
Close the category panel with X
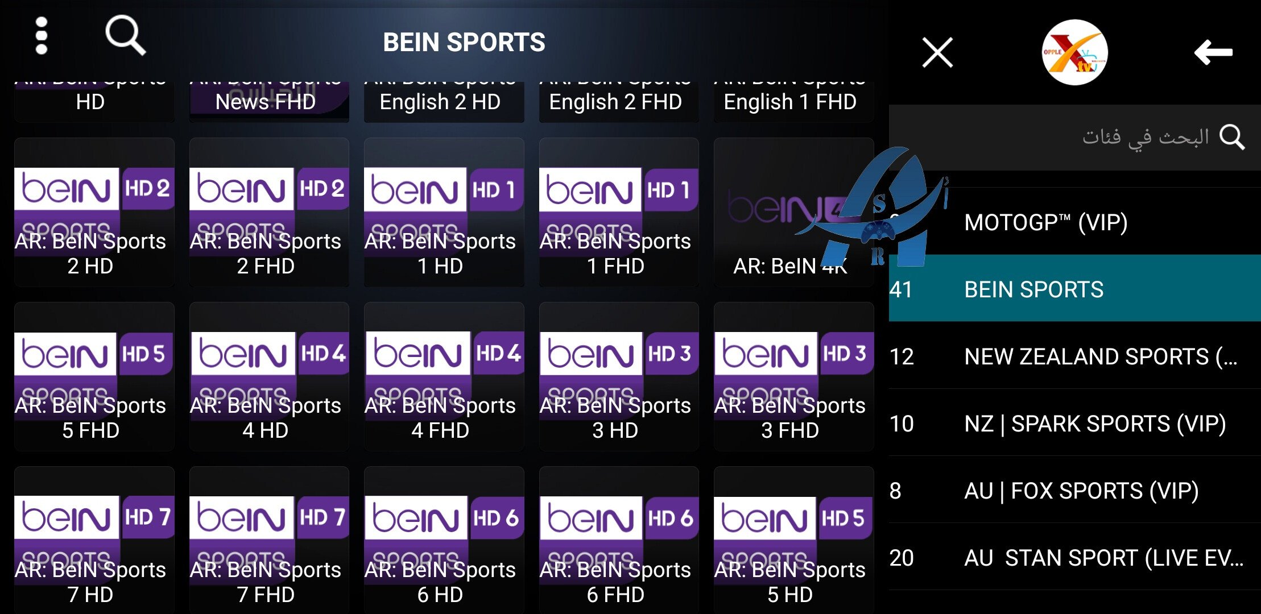tap(937, 52)
